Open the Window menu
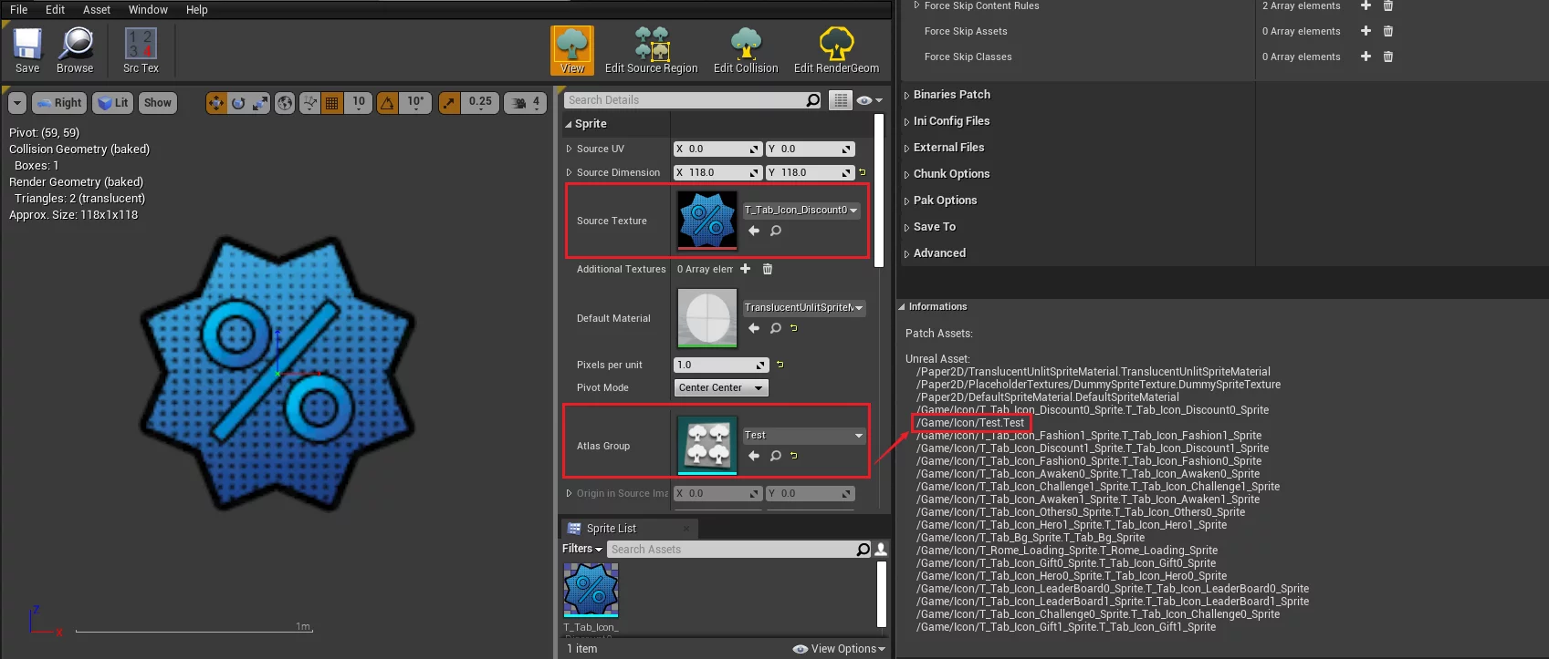The image size is (1549, 659). (148, 10)
